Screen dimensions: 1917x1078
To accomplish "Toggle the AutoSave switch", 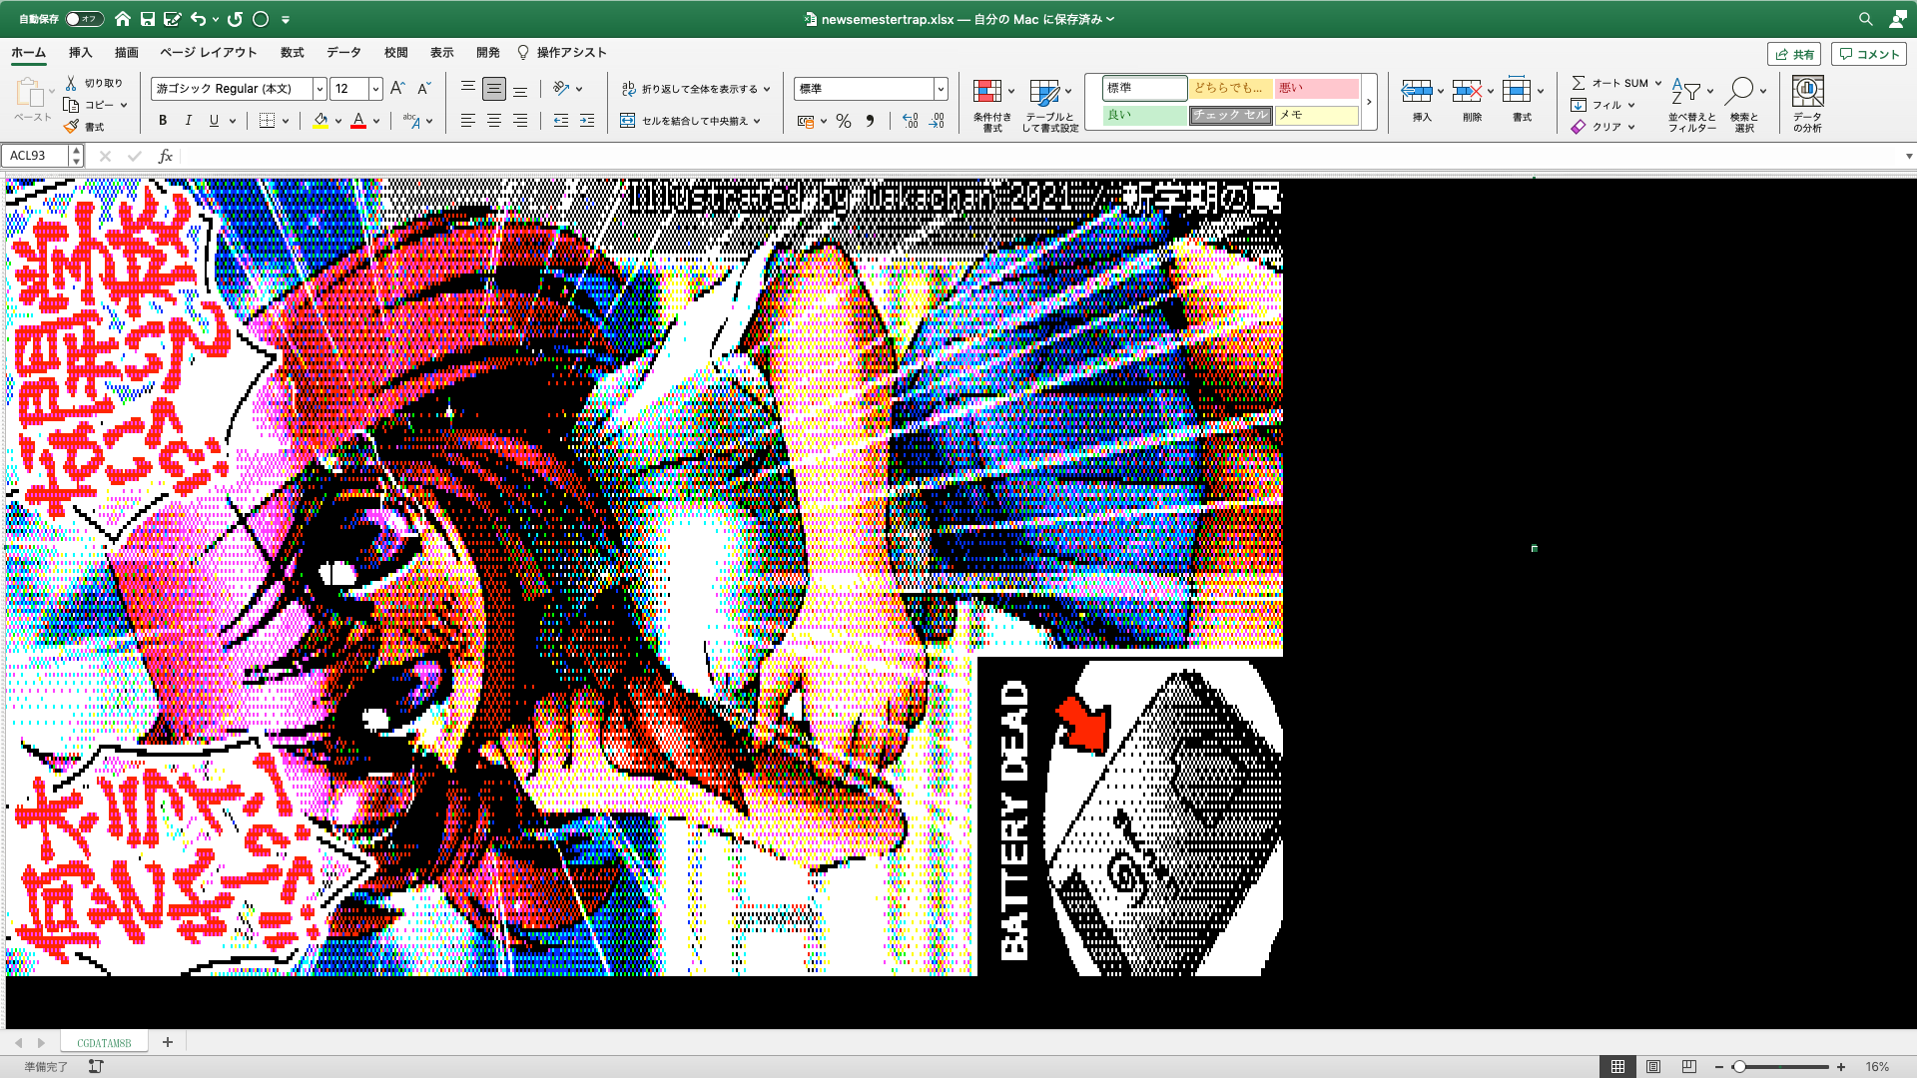I will 84,19.
